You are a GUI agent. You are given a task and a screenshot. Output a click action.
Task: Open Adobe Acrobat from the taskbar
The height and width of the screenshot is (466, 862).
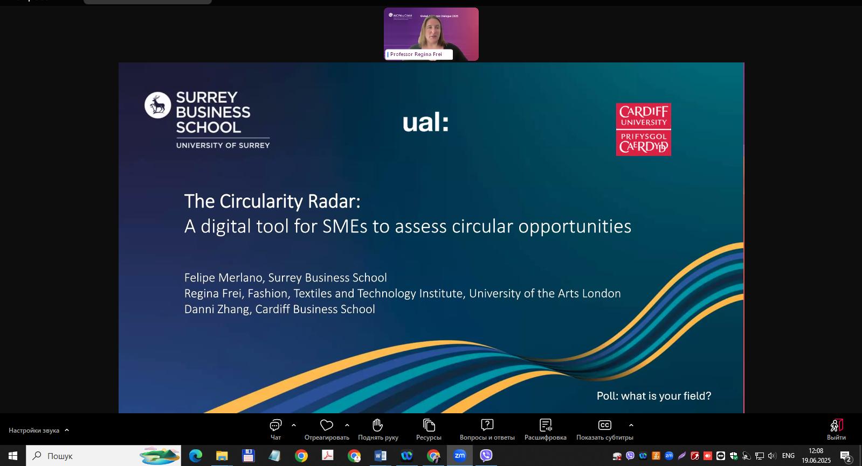pos(327,456)
